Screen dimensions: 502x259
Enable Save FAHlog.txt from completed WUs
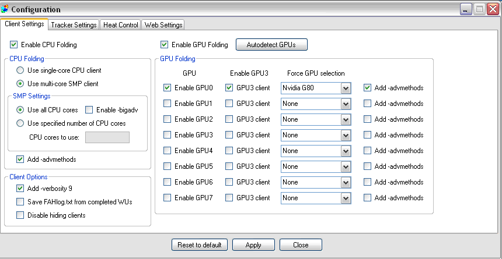pos(20,202)
